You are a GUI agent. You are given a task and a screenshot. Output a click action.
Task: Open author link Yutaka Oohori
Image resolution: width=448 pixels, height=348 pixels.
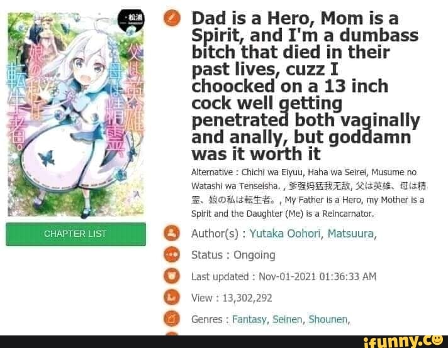285,234
